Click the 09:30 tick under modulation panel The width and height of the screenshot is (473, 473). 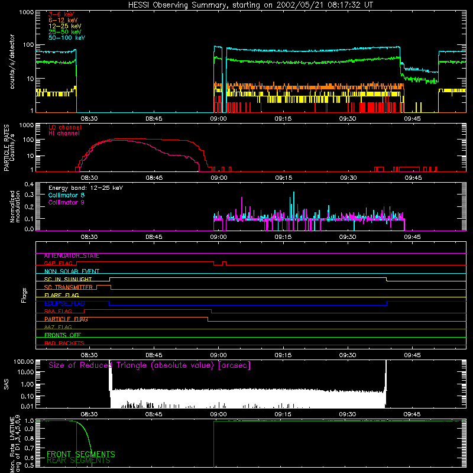[x=348, y=237]
